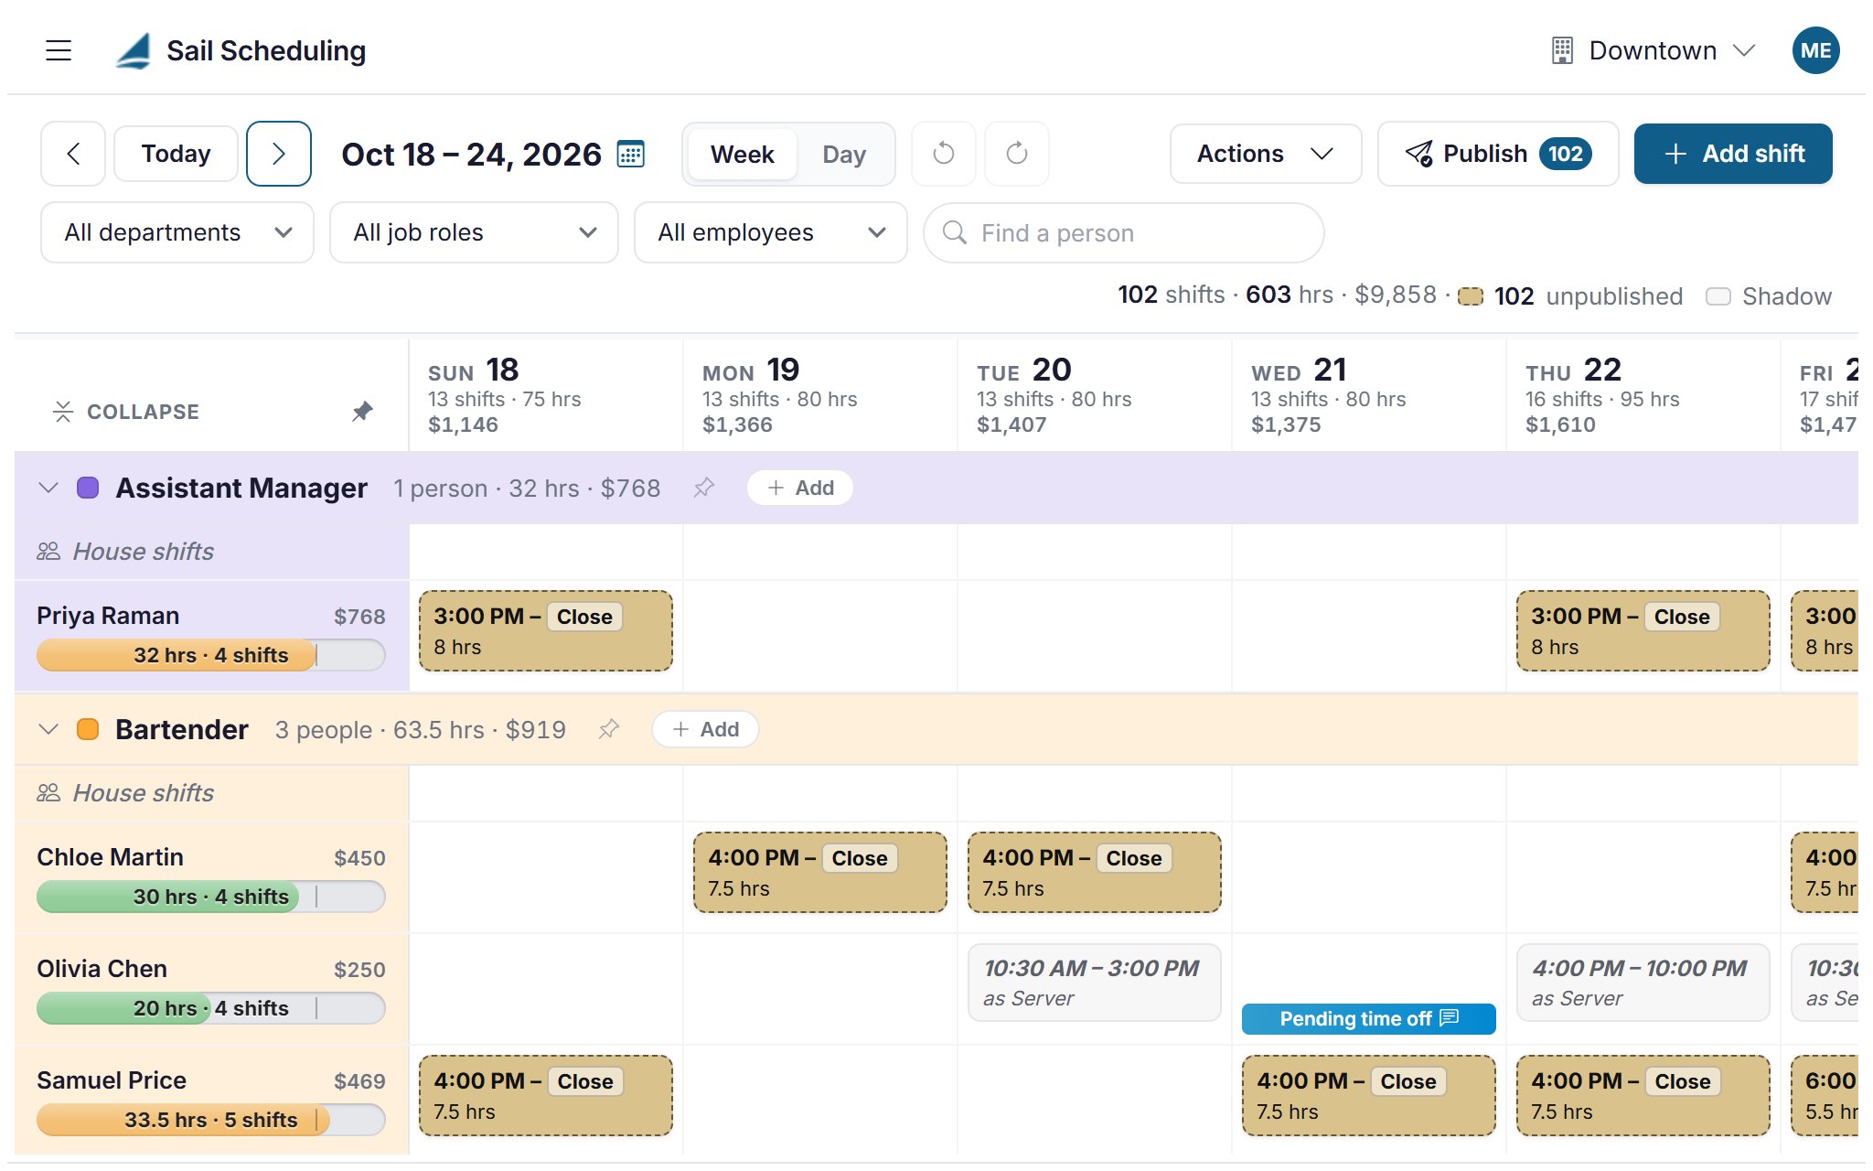The width and height of the screenshot is (1873, 1171).
Task: Click the Sail Scheduling sailboat logo
Action: tap(134, 50)
